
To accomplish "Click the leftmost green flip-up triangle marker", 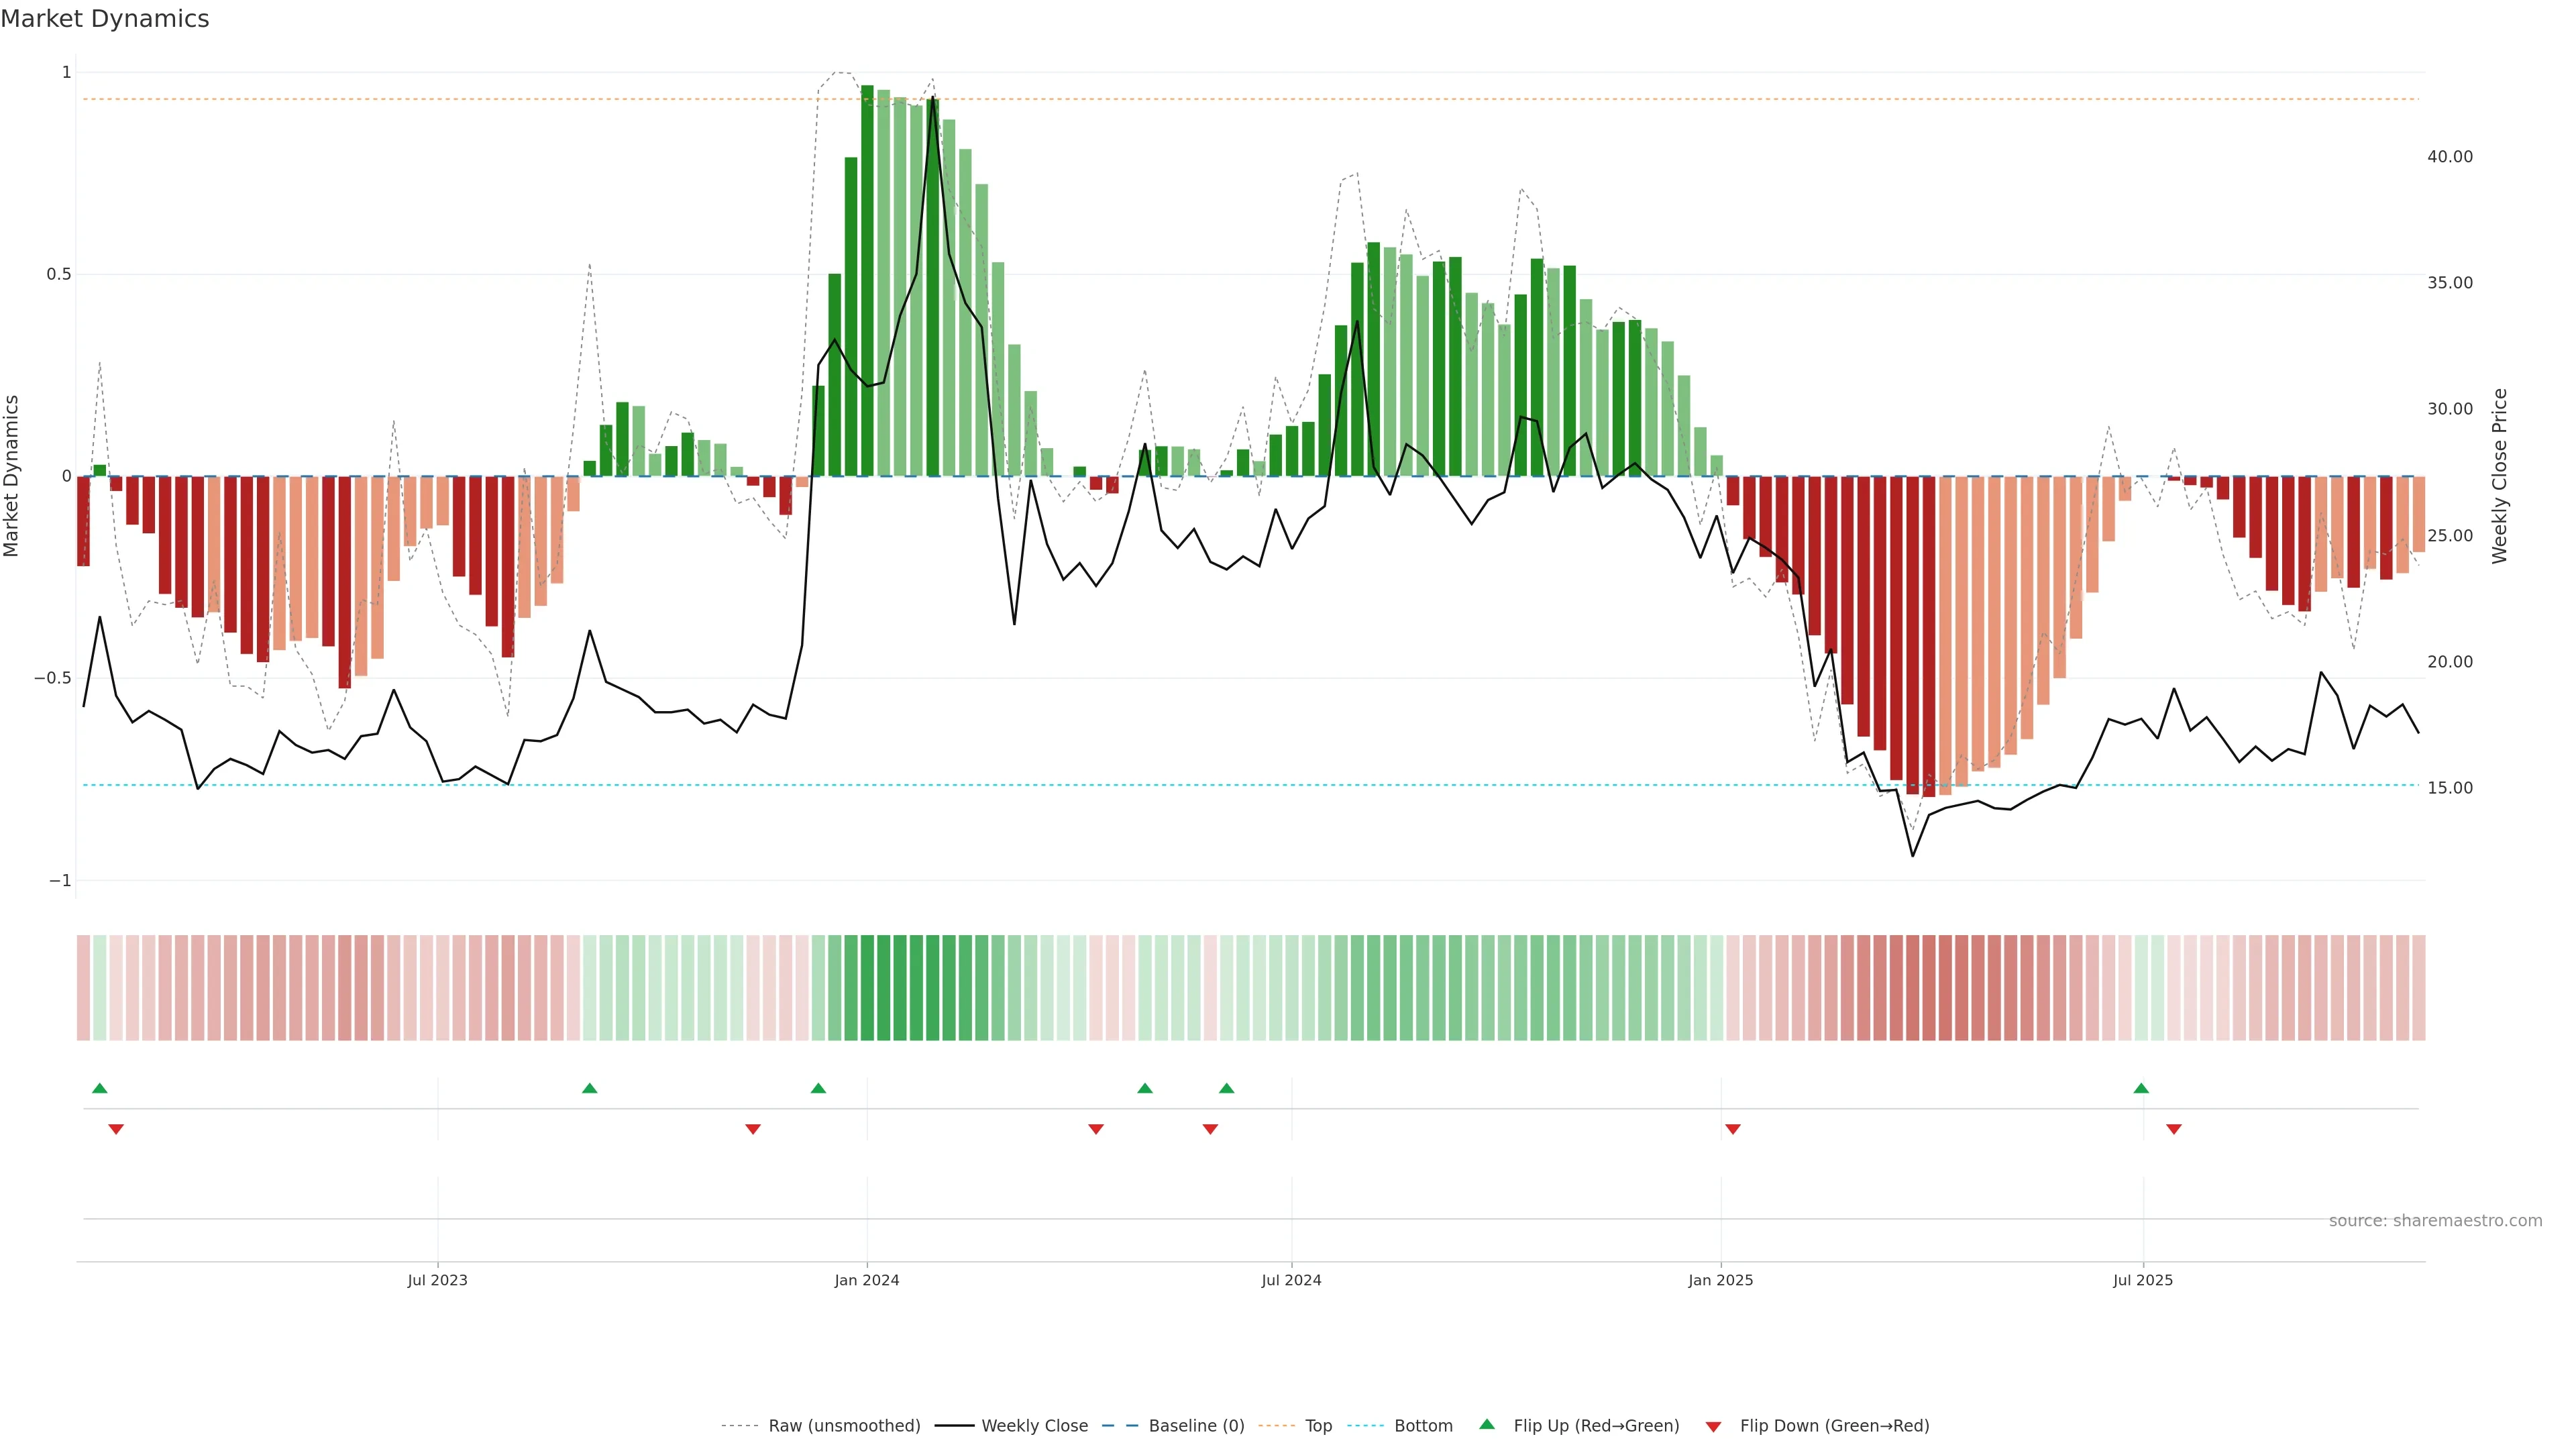I will point(99,1088).
